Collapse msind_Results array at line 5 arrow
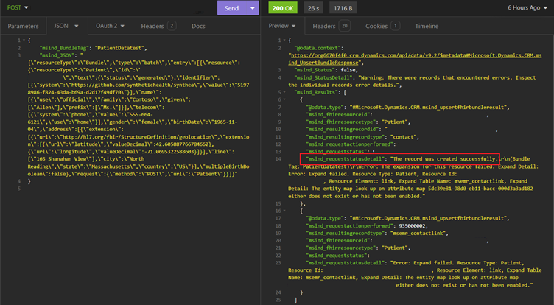Image resolution: width=554 pixels, height=305 pixels. tap(284, 92)
